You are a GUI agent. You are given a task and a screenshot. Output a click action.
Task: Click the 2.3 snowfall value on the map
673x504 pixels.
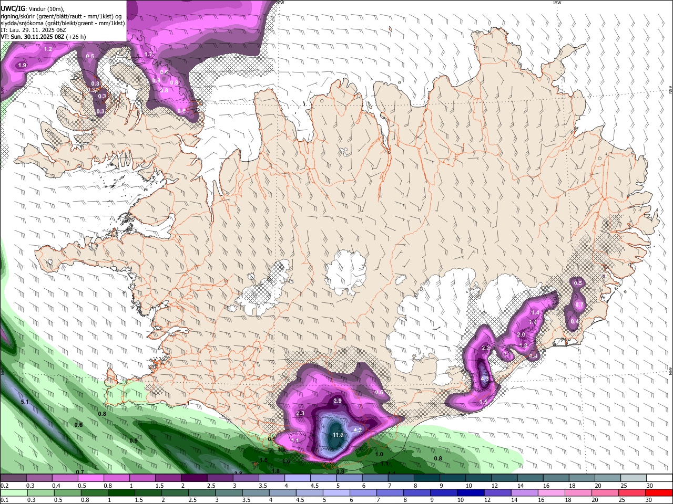point(300,414)
